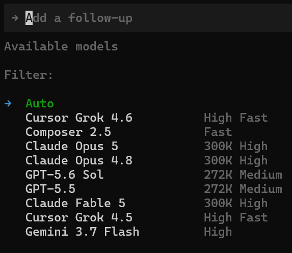Click the Available models heading
This screenshot has width=292, height=253.
(x=61, y=46)
